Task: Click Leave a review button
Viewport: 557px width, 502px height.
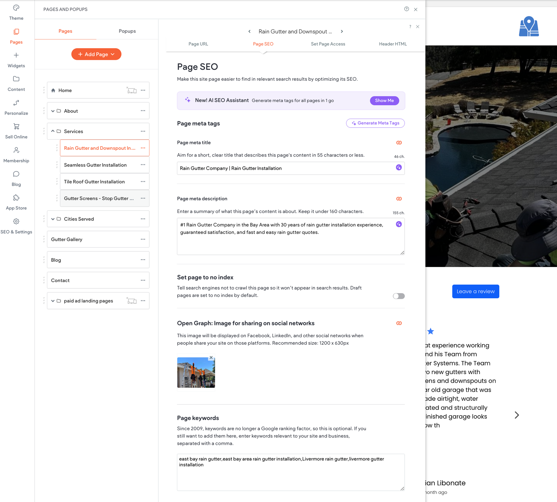Action: point(475,291)
